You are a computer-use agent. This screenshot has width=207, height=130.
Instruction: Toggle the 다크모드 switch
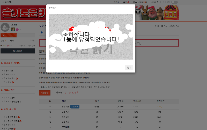174,2
